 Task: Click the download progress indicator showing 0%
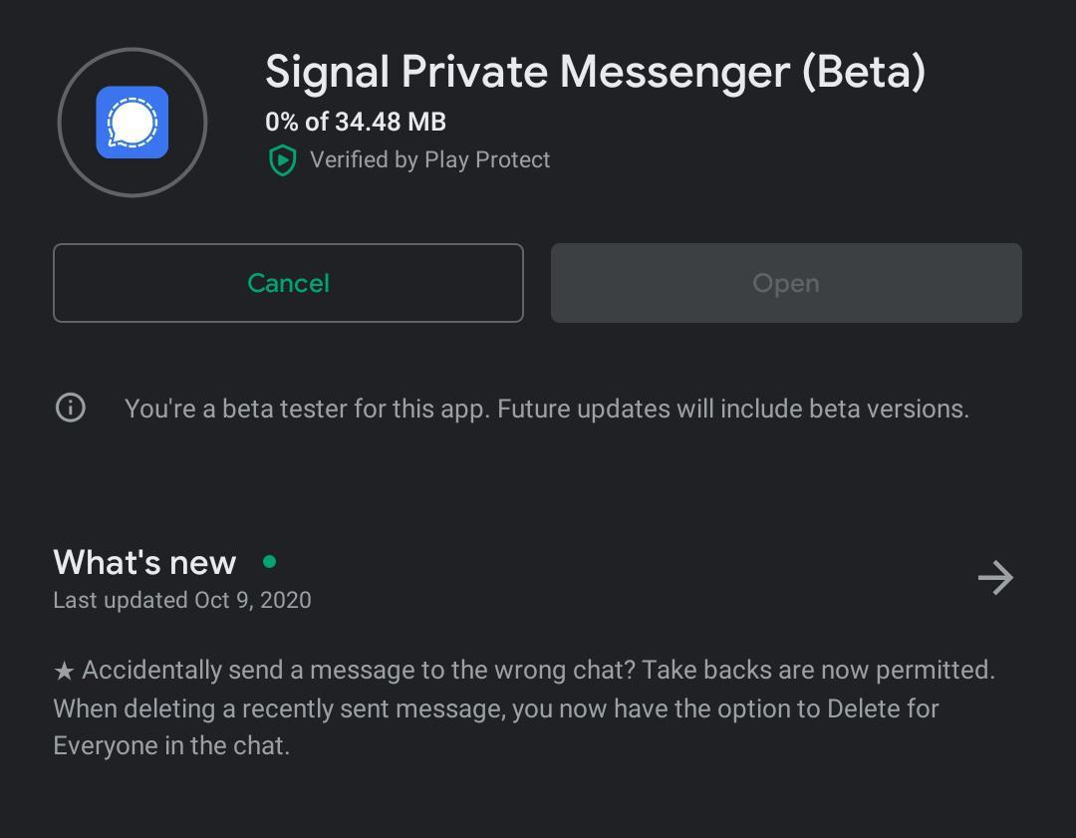click(x=282, y=122)
